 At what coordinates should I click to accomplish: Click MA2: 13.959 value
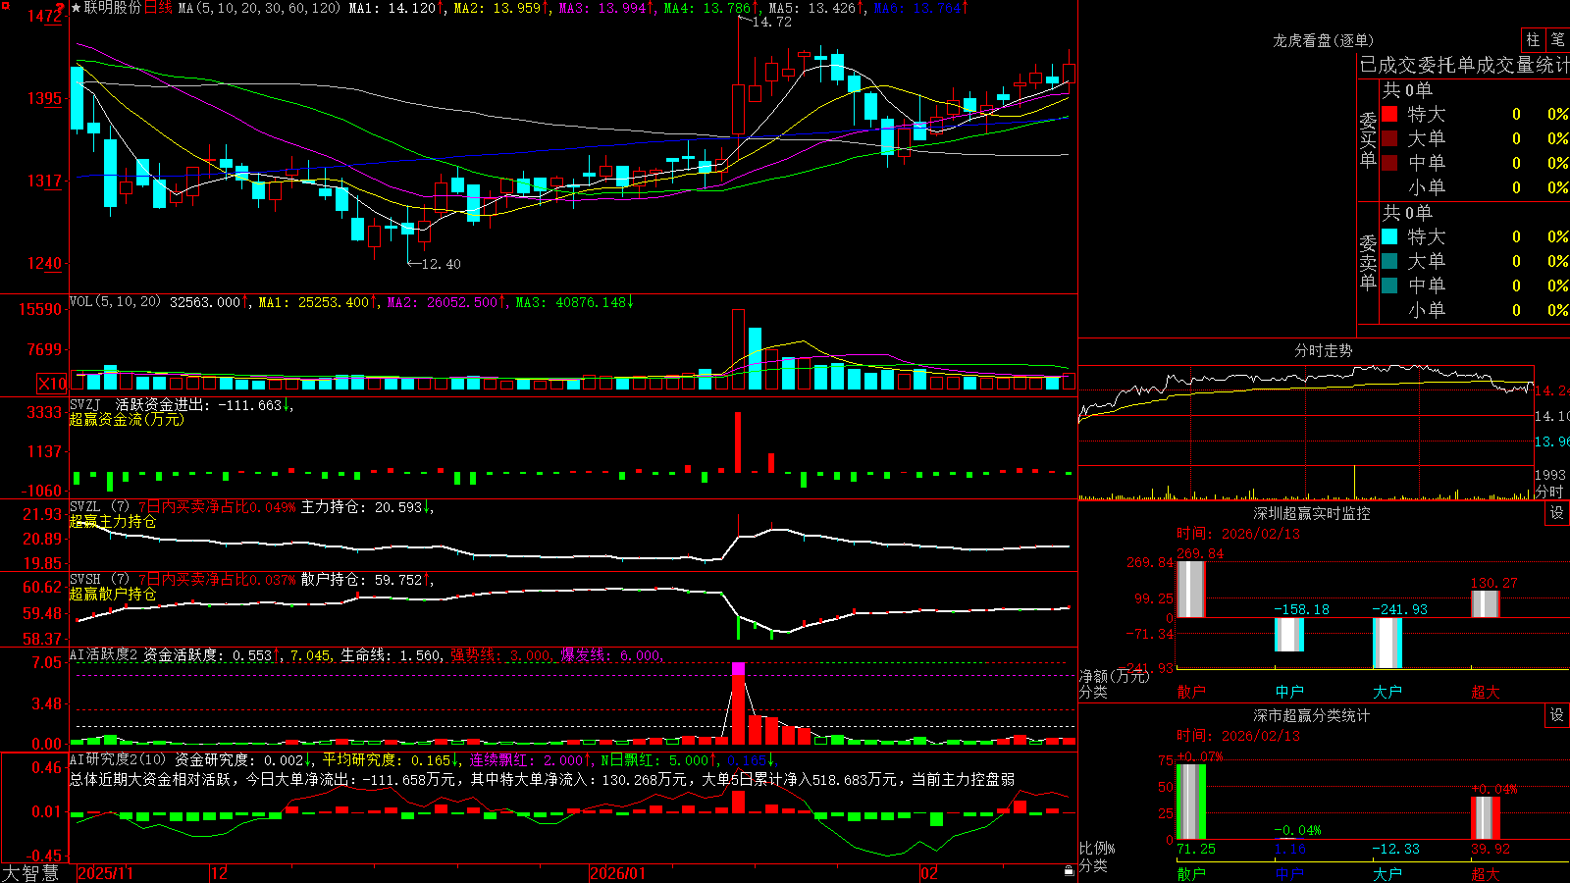[x=501, y=8]
